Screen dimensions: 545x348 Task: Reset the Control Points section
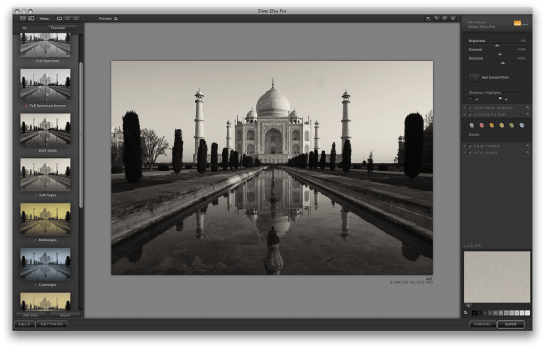528,108
